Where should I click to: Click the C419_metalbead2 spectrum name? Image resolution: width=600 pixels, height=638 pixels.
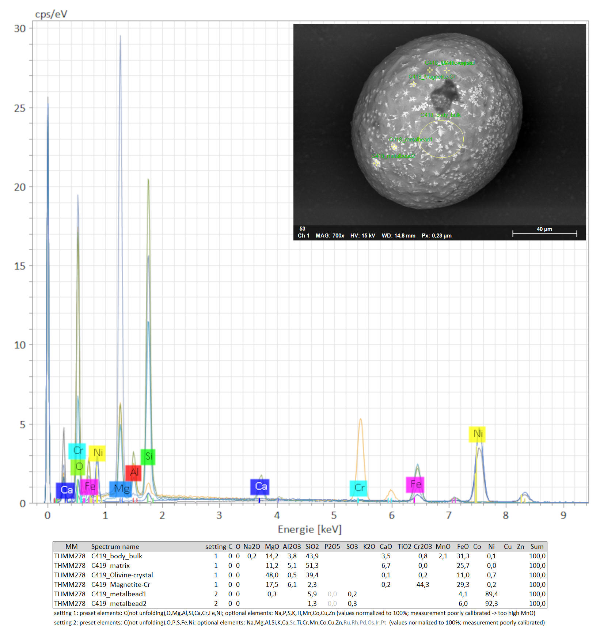119,604
